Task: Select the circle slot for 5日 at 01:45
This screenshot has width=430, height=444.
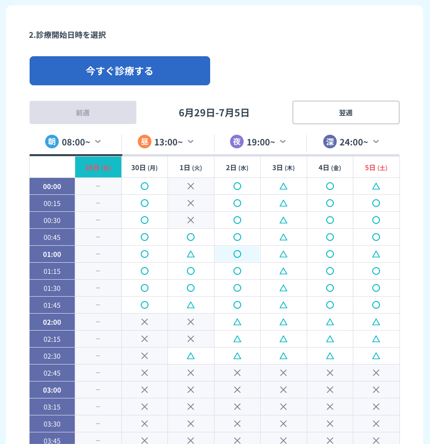Action: (376, 305)
